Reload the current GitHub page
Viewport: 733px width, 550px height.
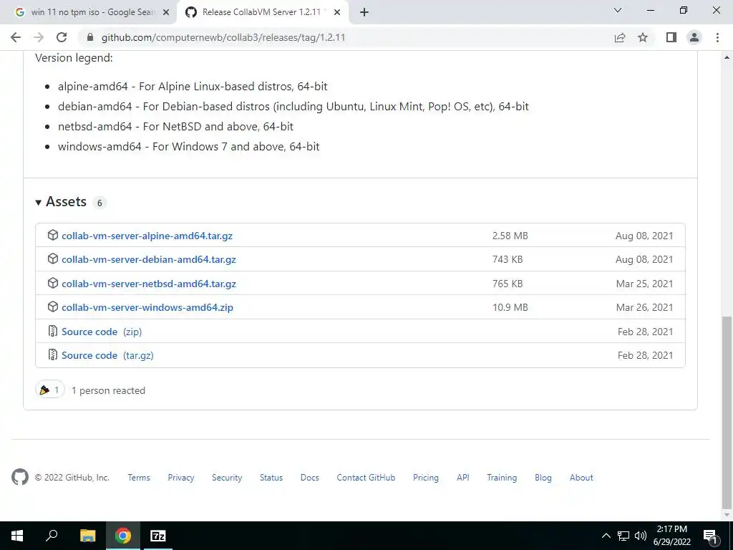pyautogui.click(x=62, y=37)
